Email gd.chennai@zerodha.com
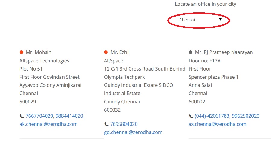 pos(133,132)
